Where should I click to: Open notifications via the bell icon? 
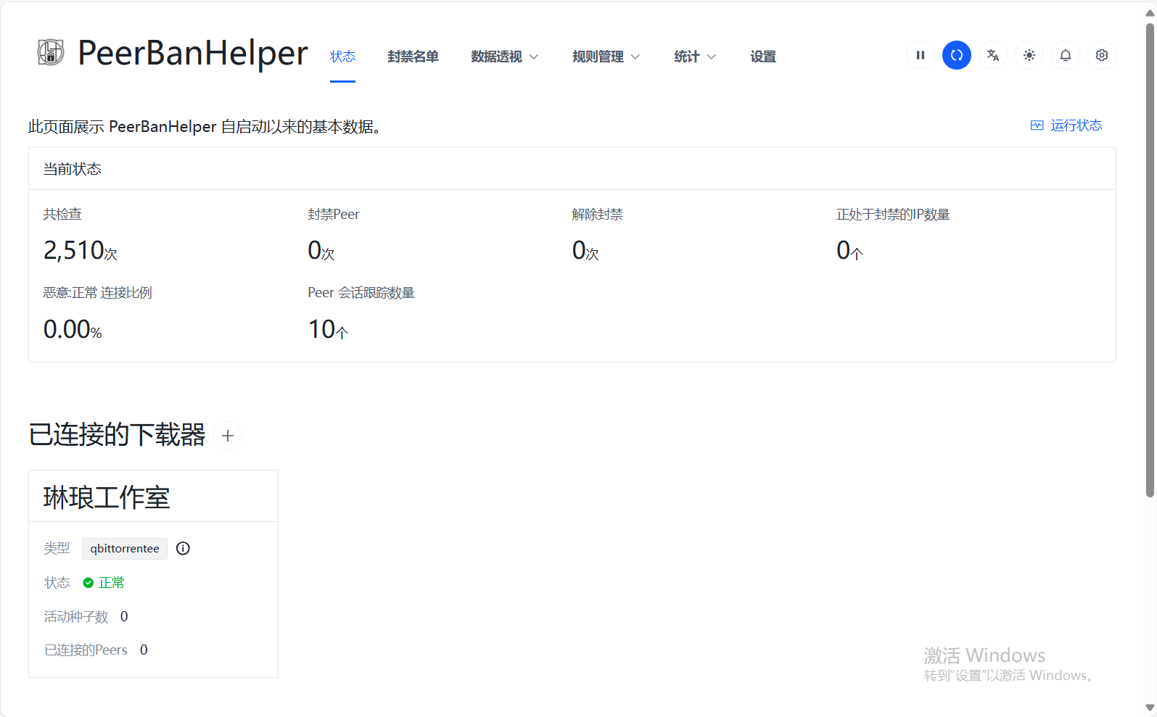click(x=1066, y=55)
